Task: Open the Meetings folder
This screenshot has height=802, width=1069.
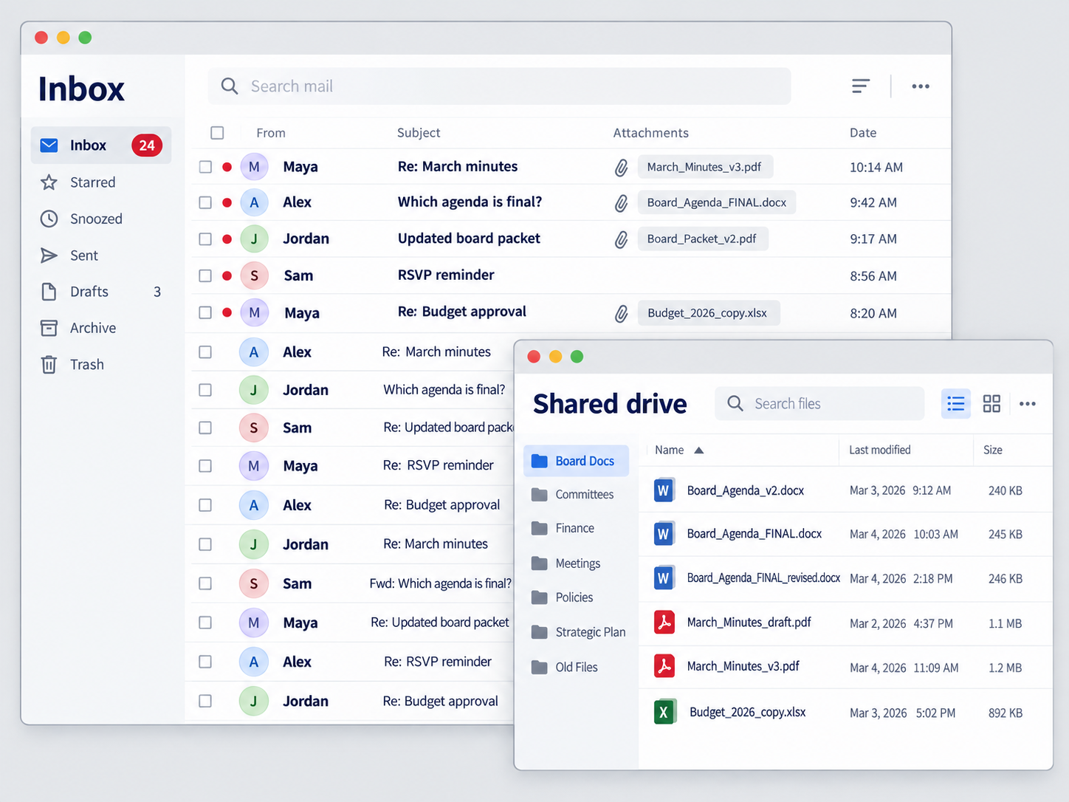Action: (x=576, y=563)
